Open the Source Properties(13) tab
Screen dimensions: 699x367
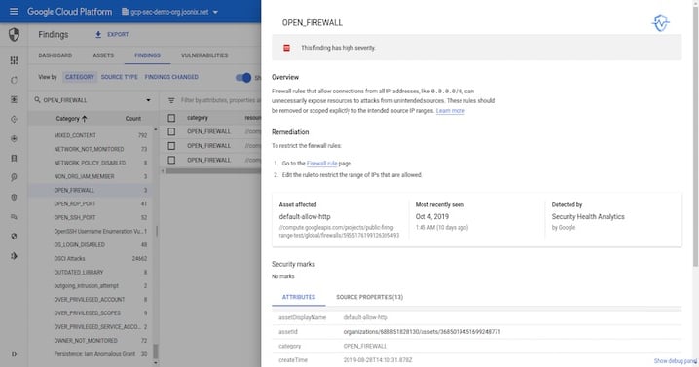(369, 297)
